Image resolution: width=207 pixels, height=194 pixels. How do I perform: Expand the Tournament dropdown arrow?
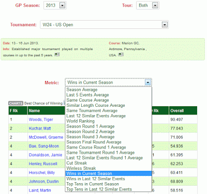pos(165,25)
